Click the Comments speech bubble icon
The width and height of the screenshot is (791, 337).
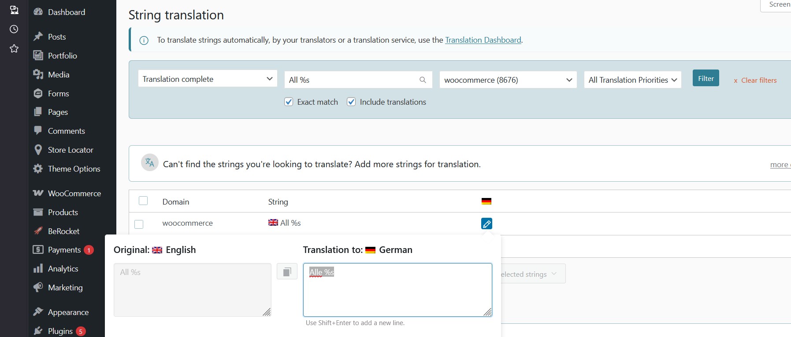[x=38, y=131]
